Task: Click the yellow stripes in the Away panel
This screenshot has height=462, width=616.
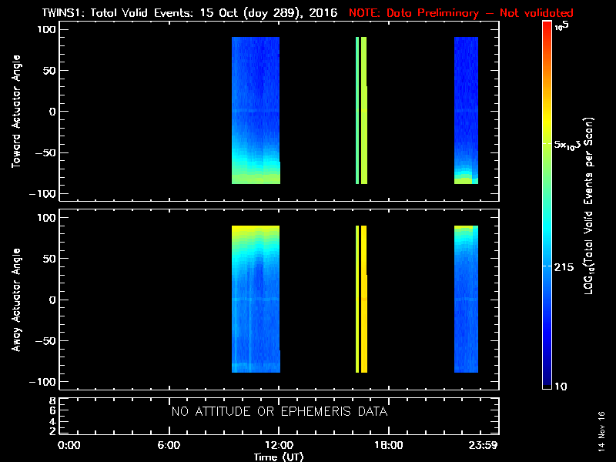Action: [361, 300]
